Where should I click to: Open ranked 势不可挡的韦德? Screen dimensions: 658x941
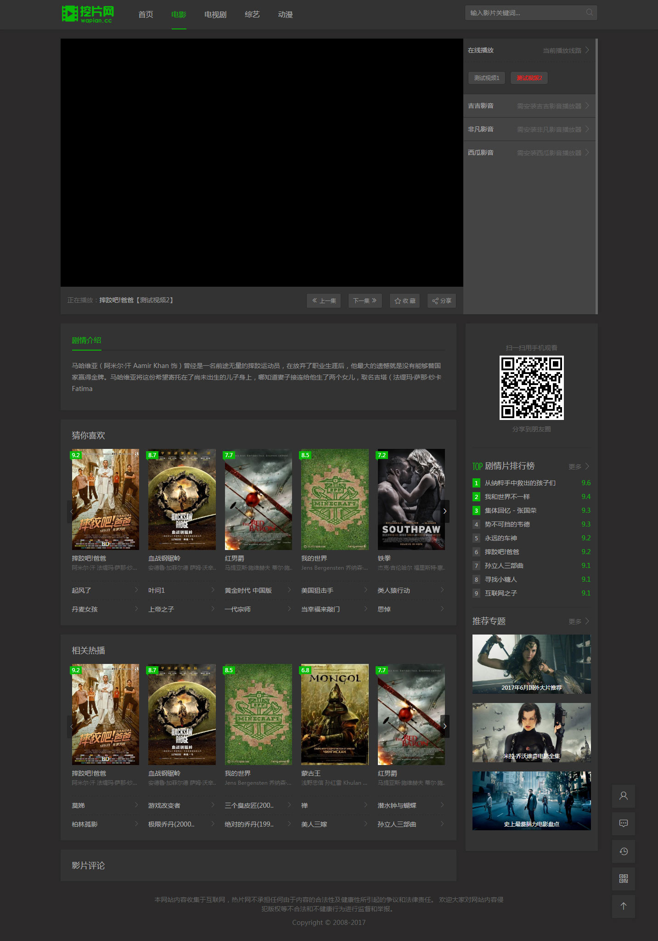click(x=507, y=524)
